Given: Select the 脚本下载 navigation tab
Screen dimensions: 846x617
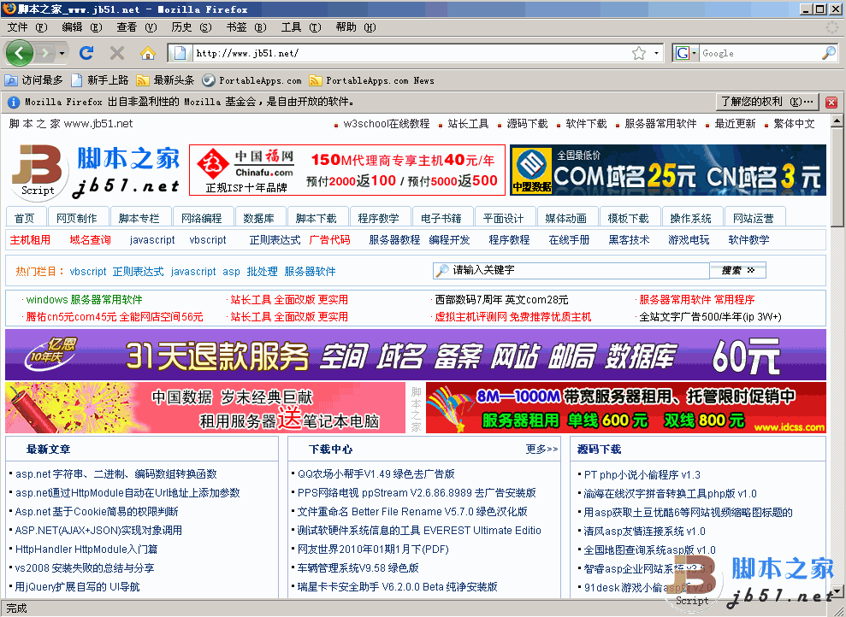Looking at the screenshot, I should click(317, 218).
